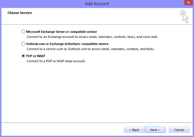Select Microsoft Exchange Server radio button
This screenshot has height=137, width=194.
coord(23,32)
